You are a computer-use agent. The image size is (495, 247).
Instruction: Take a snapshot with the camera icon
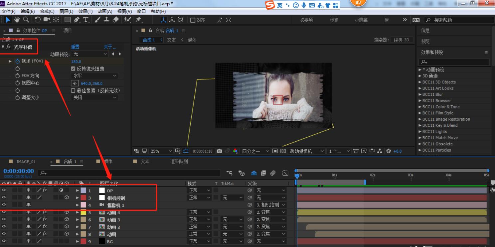pyautogui.click(x=219, y=151)
